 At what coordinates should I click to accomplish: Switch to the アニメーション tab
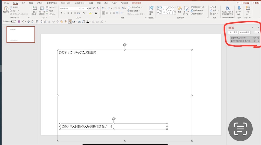pyautogui.click(x=66, y=3)
